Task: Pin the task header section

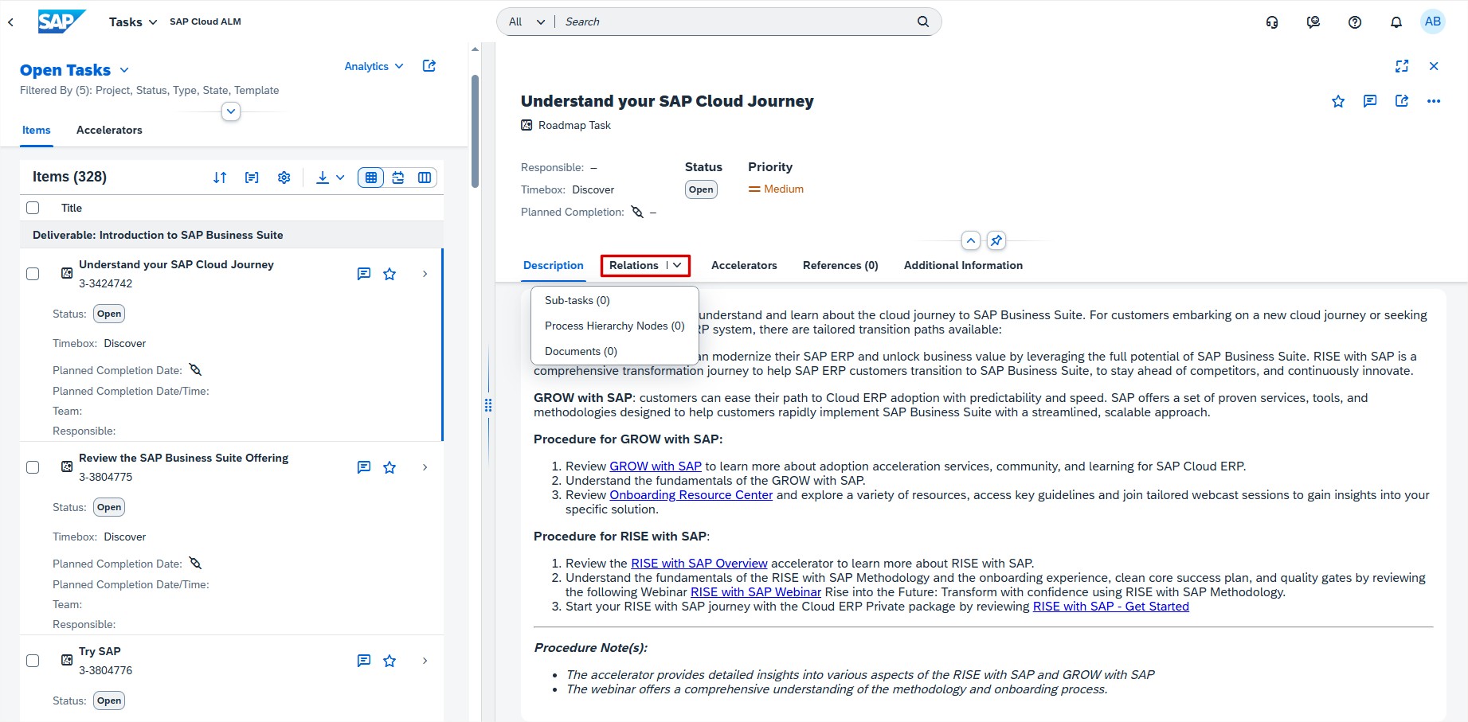Action: point(996,240)
